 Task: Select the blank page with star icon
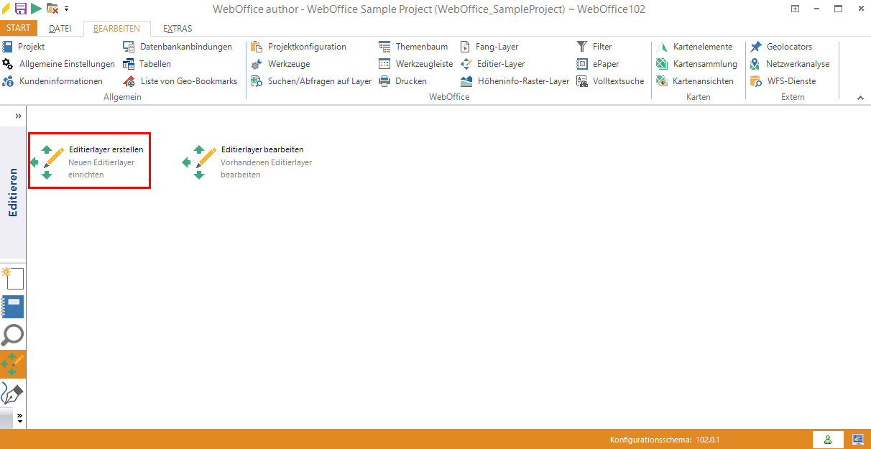click(13, 278)
